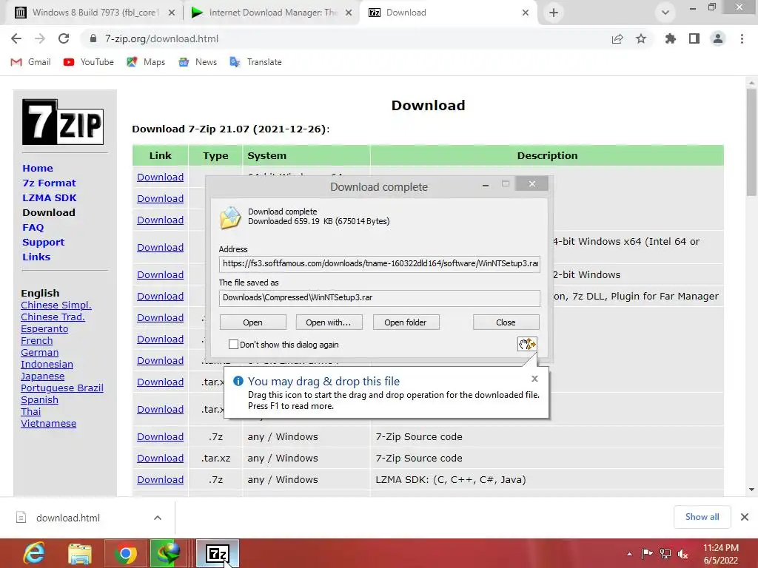Open the LZMA SDK sidebar link

[50, 197]
